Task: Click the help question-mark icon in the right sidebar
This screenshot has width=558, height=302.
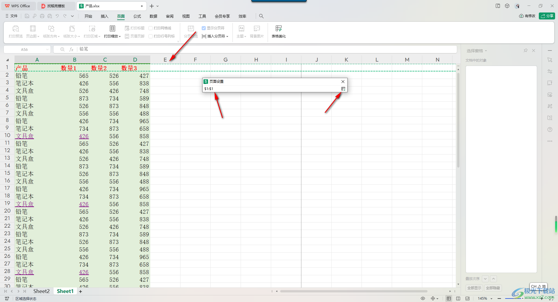Action: click(x=550, y=130)
